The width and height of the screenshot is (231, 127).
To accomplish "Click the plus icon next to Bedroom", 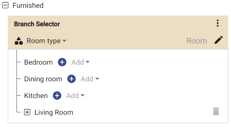I will (x=62, y=62).
